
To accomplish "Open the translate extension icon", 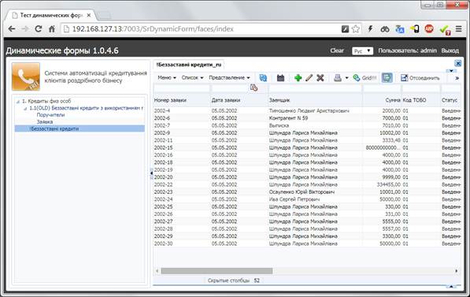I will click(400, 29).
